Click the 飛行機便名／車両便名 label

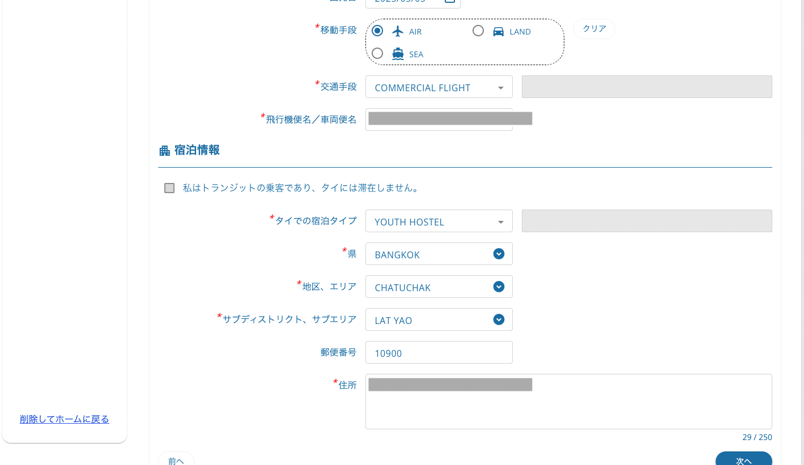[x=311, y=120]
